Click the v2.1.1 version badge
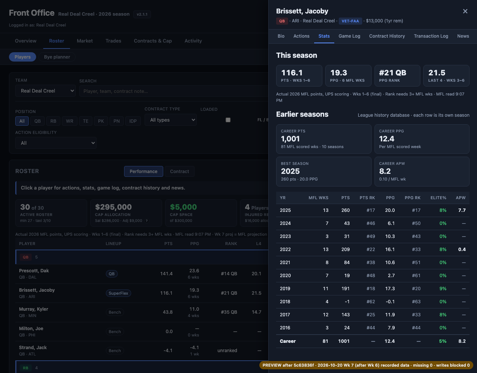The width and height of the screenshot is (477, 373). tap(142, 15)
